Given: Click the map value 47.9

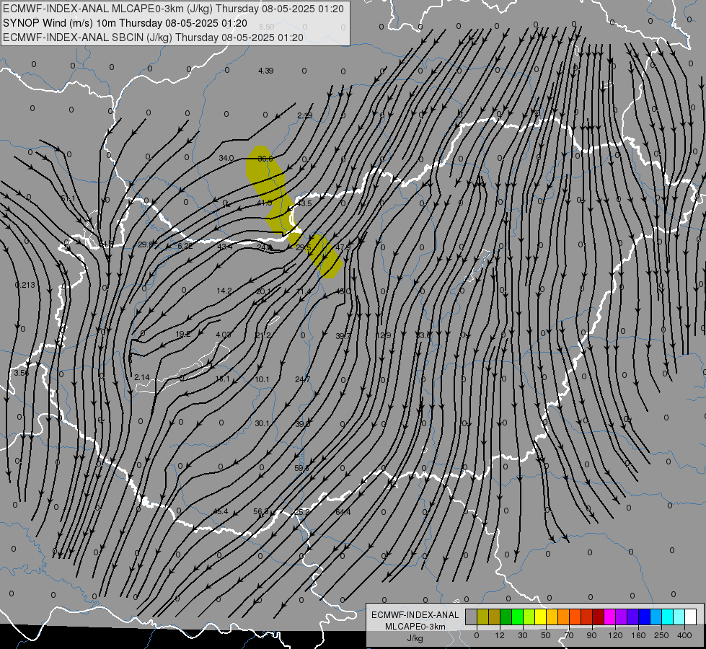Looking at the screenshot, I should (343, 247).
